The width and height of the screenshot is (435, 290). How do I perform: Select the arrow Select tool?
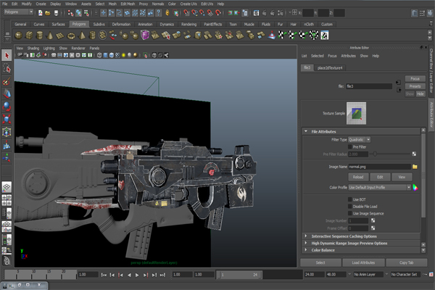[x=7, y=55]
